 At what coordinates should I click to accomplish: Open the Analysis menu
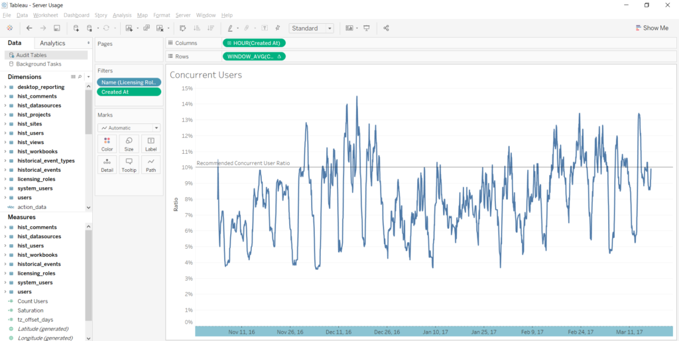122,15
